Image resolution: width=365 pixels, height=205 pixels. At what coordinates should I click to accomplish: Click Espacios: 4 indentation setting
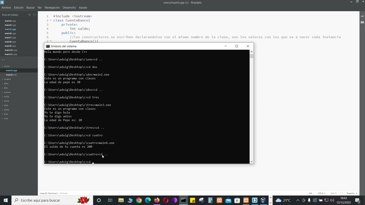(352, 193)
